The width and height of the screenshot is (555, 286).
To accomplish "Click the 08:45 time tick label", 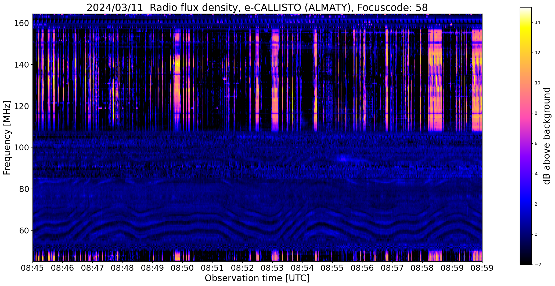I will pos(33,268).
